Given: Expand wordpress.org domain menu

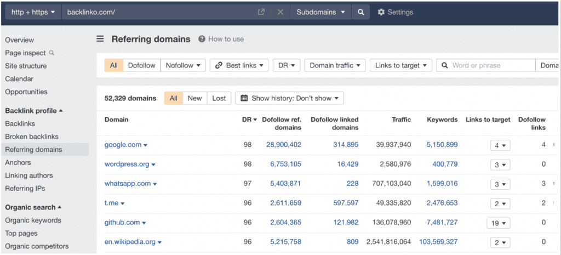Looking at the screenshot, I should point(153,165).
